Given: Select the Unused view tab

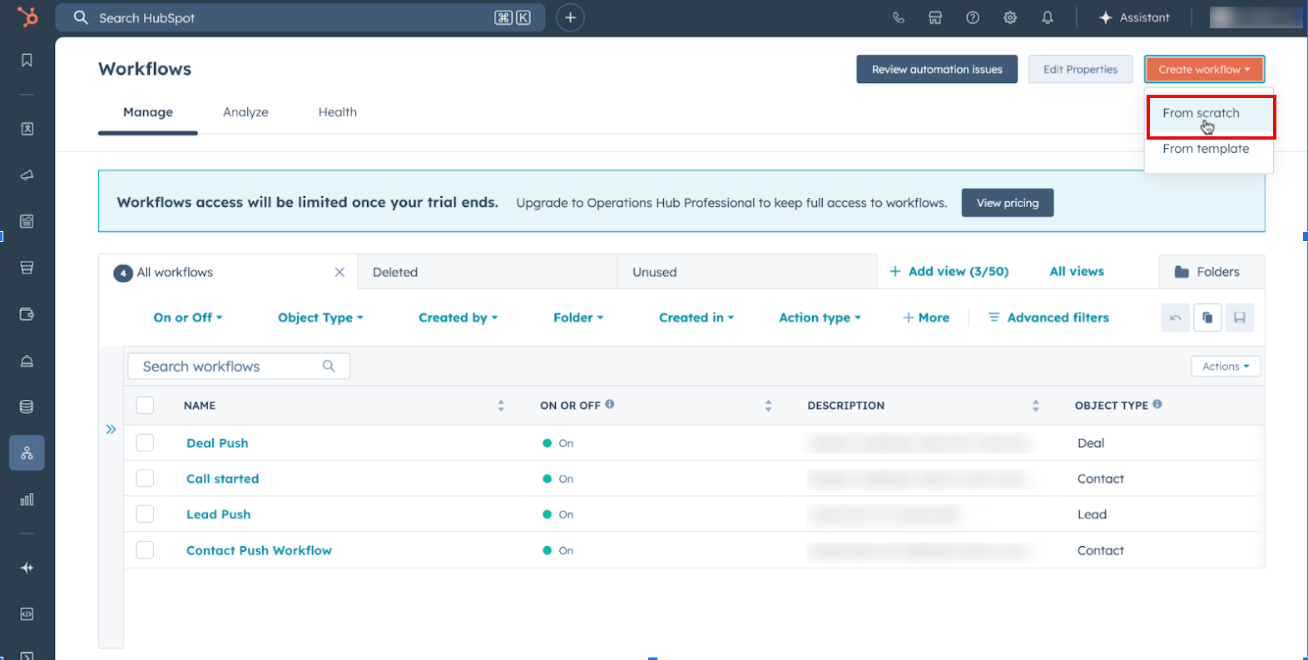Looking at the screenshot, I should click(x=747, y=272).
